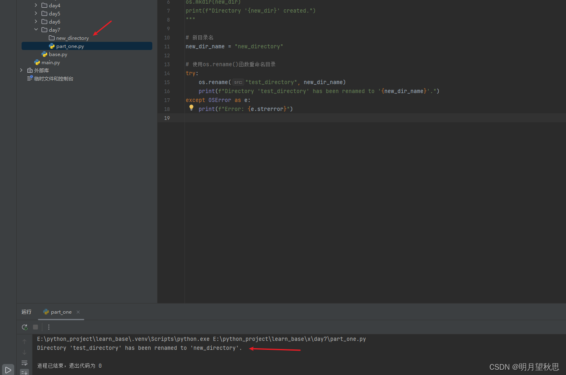Click line number 19 in the gutter
This screenshot has height=375, width=566.
pos(167,118)
